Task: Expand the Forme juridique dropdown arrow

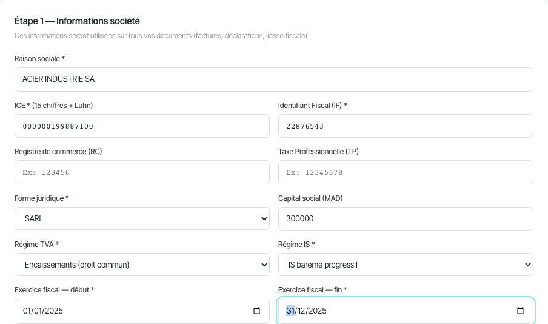Action: (264, 218)
